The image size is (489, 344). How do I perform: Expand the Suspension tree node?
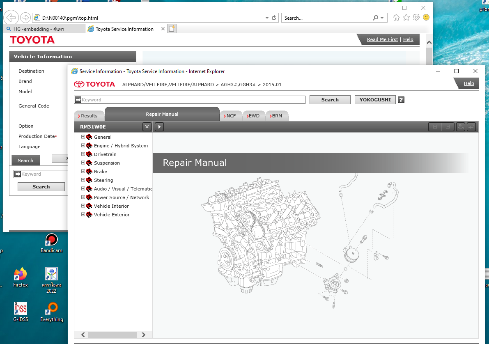pyautogui.click(x=83, y=163)
